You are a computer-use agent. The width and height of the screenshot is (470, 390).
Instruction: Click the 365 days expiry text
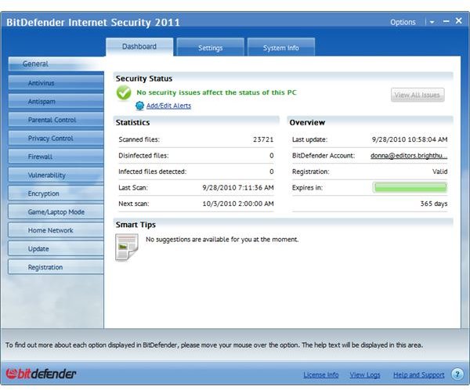pyautogui.click(x=434, y=204)
